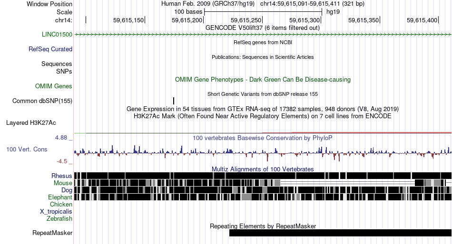
Task: Click the Dog alignment block row
Action: click(x=263, y=190)
